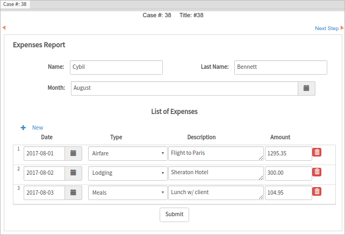Open calendar for 2017-08-02 date row
The width and height of the screenshot is (345, 235).
[73, 173]
